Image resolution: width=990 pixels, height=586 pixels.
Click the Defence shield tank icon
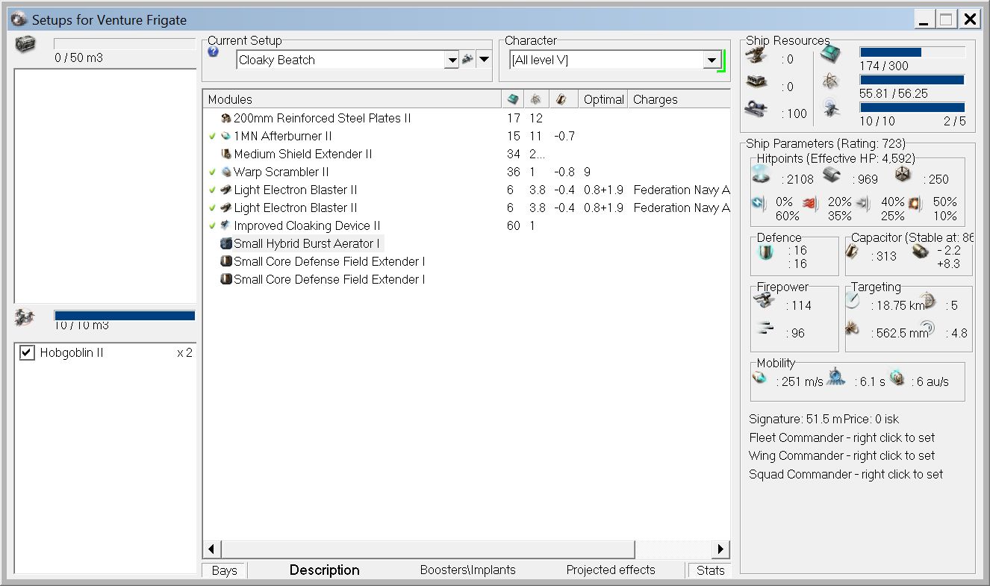pos(767,253)
